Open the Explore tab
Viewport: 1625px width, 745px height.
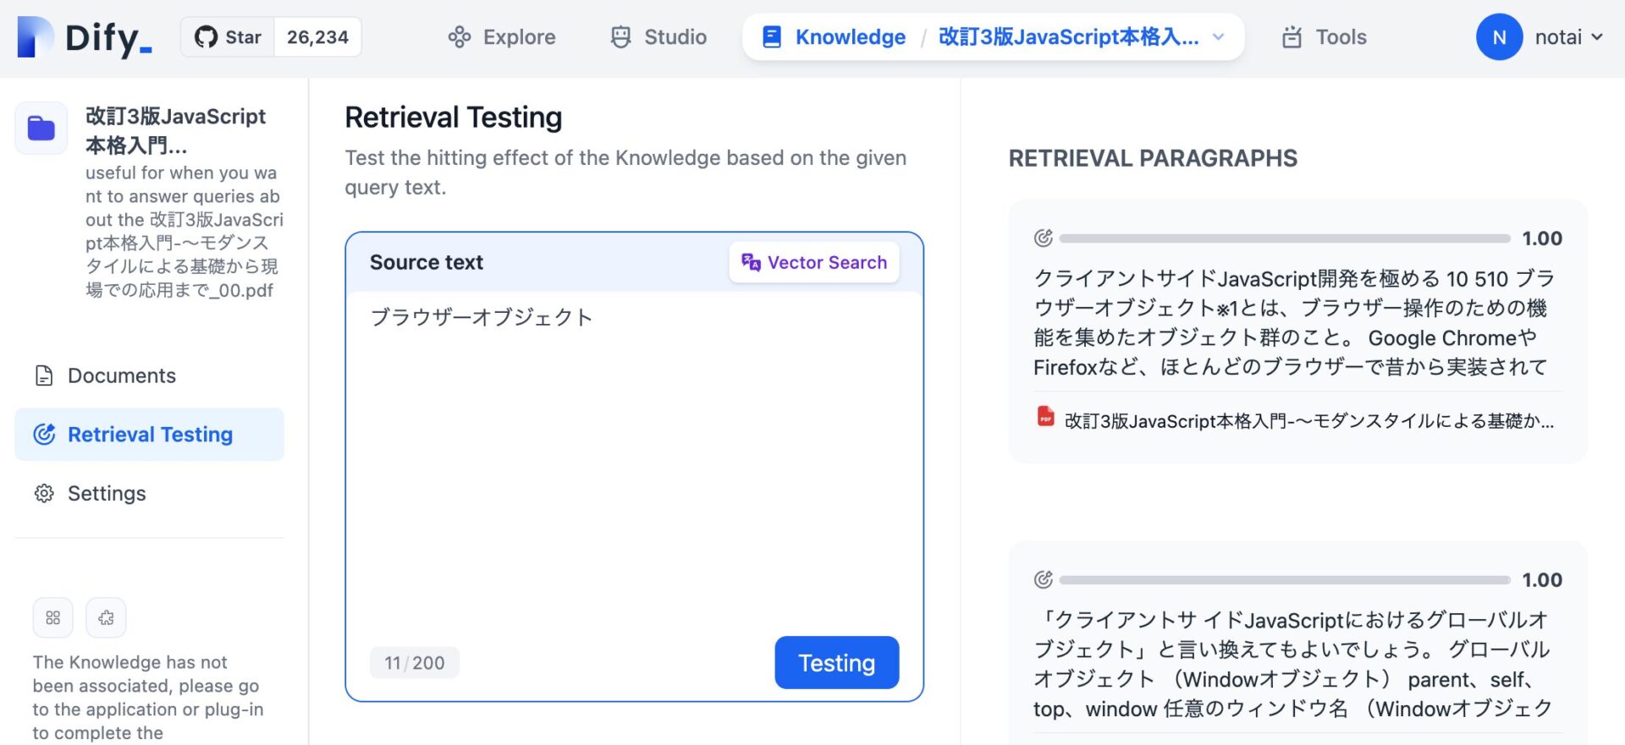502,37
